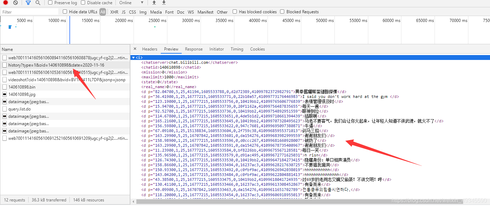490x207 pixels.
Task: Switch to the Preview tab
Action: point(171,49)
